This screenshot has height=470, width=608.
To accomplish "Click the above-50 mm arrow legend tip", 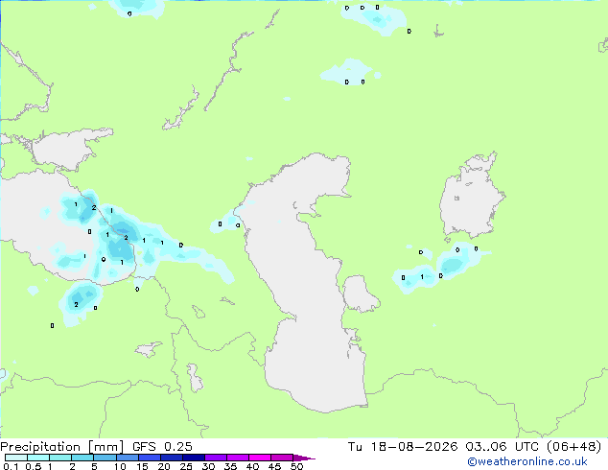I will 304,458.
